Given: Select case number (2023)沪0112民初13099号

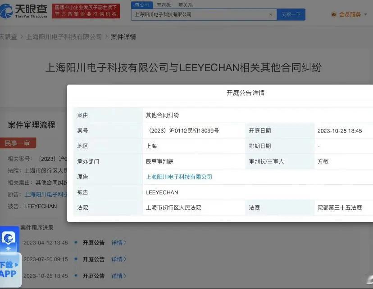Looking at the screenshot, I should coord(182,131).
